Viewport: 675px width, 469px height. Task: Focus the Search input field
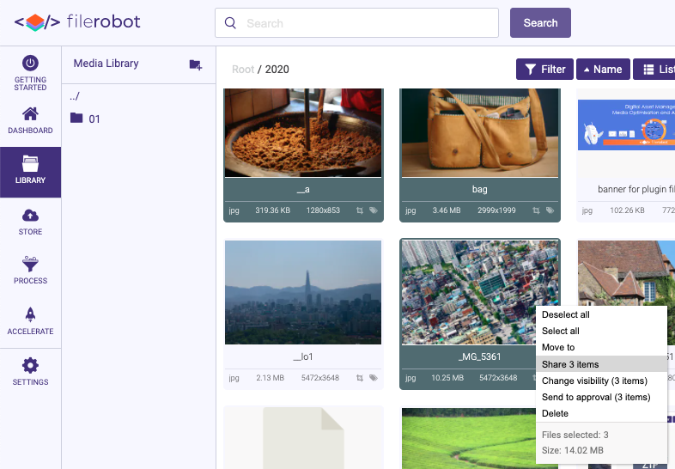(x=356, y=23)
